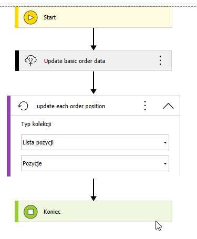Open three-dot menu on Update basic order data
Image resolution: width=197 pixels, height=239 pixels.
point(160,60)
